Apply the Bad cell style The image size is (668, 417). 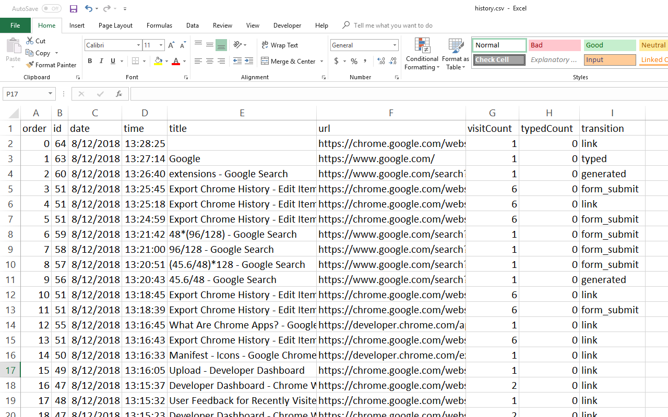[x=554, y=45]
